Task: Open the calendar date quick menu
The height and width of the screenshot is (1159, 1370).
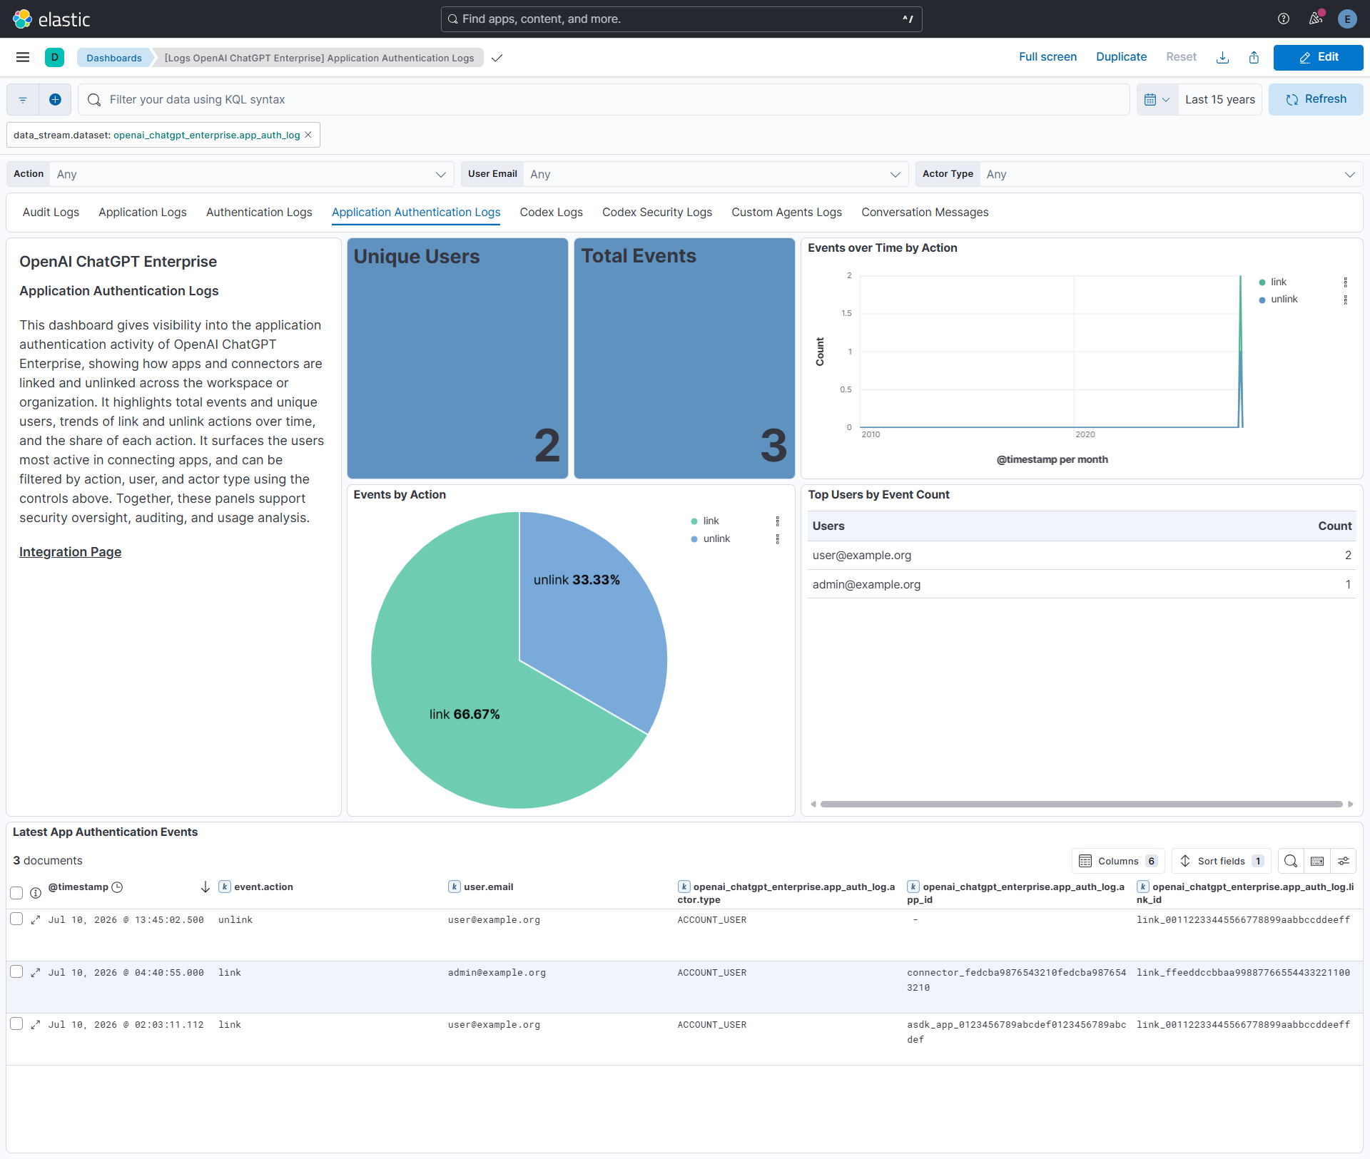Action: 1157,100
